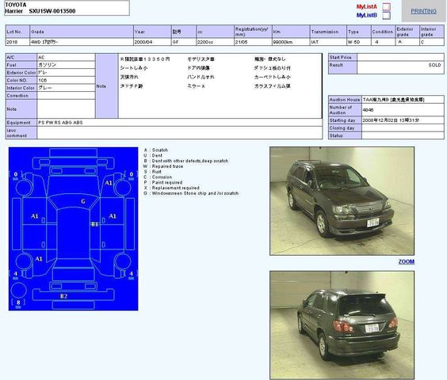Click the 'W : Repaired trace' legend entry
This screenshot has width=447, height=380.
coord(163,166)
